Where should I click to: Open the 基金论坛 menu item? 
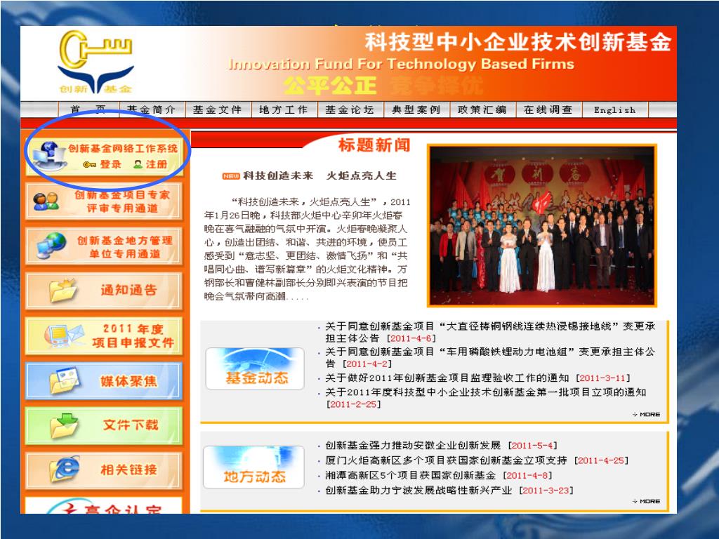(350, 109)
